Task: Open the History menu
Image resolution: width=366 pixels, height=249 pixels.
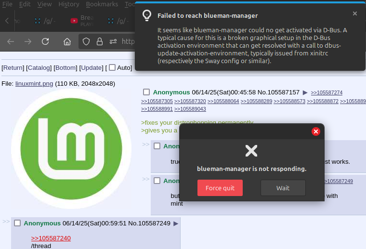Action: pyautogui.click(x=69, y=4)
